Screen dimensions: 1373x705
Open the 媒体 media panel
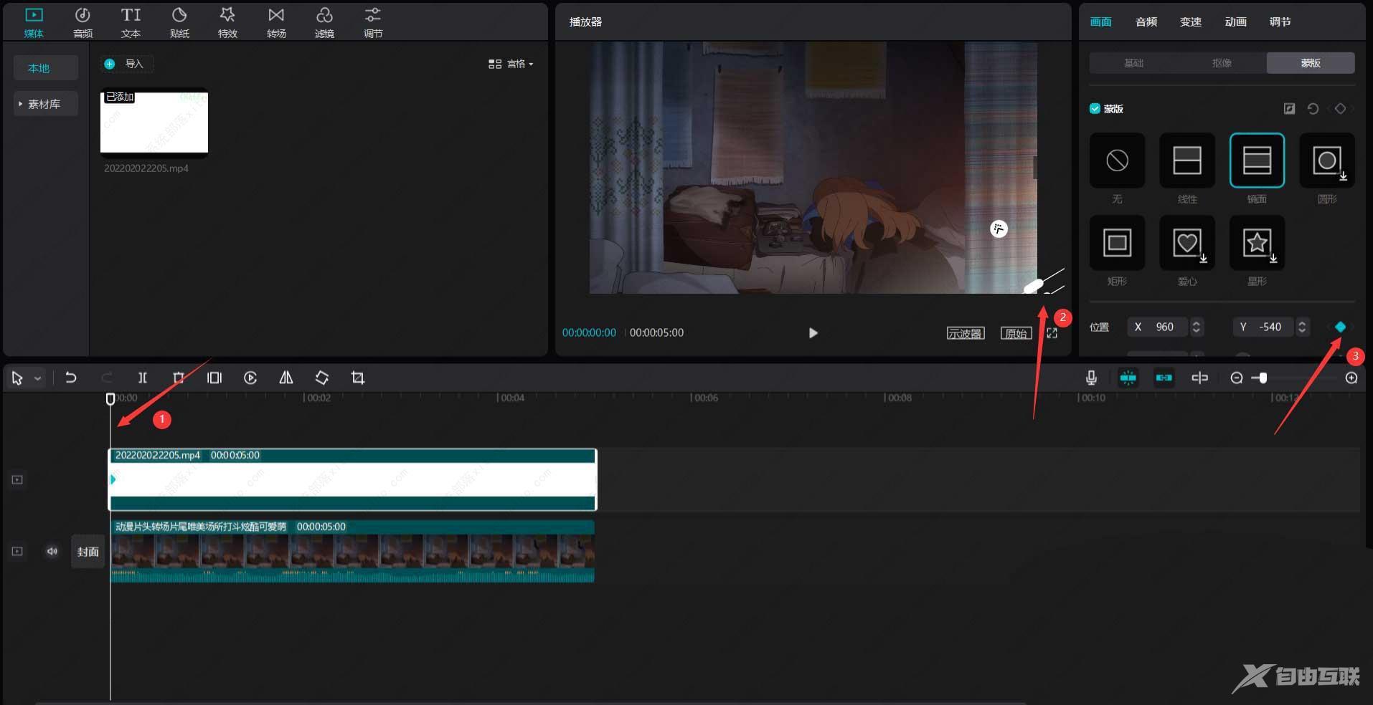click(x=34, y=22)
